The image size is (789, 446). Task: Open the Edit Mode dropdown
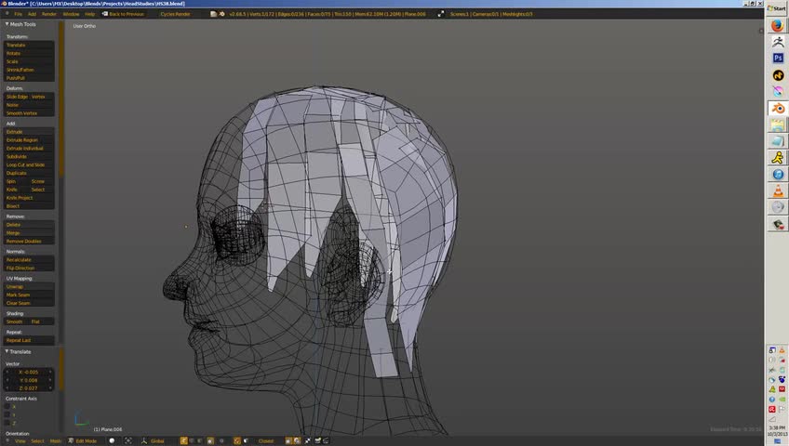tap(85, 440)
